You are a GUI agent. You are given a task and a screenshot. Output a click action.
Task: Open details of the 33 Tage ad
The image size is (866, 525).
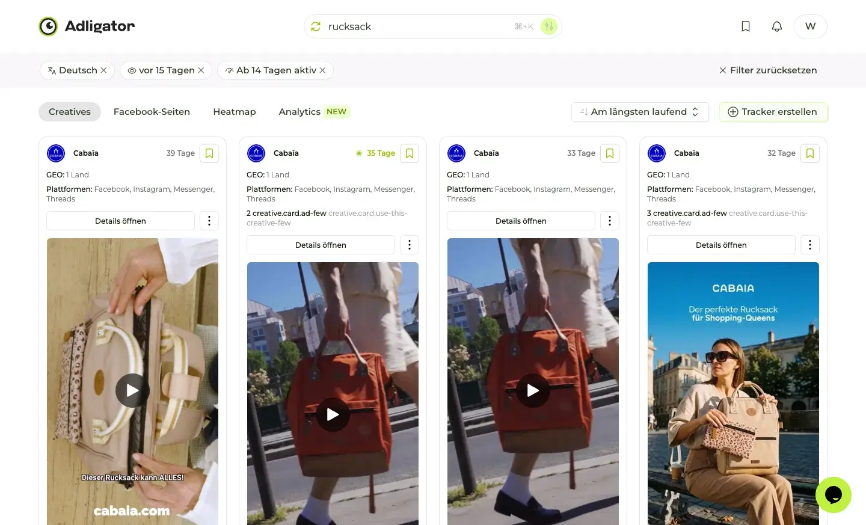point(521,221)
